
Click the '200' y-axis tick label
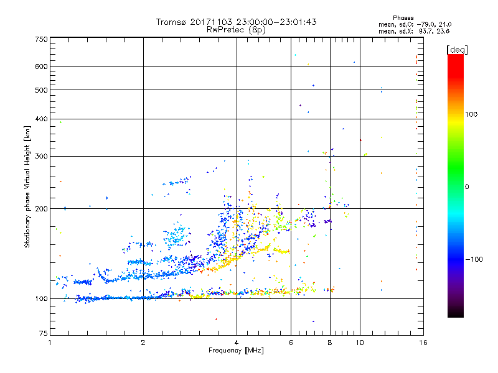(x=42, y=209)
